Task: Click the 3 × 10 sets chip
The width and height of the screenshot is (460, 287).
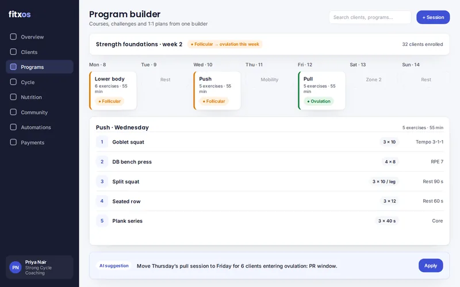Action: click(x=389, y=142)
